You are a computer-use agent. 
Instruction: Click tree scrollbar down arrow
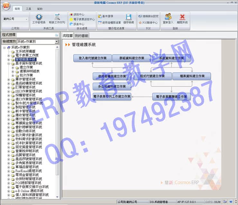57,197
